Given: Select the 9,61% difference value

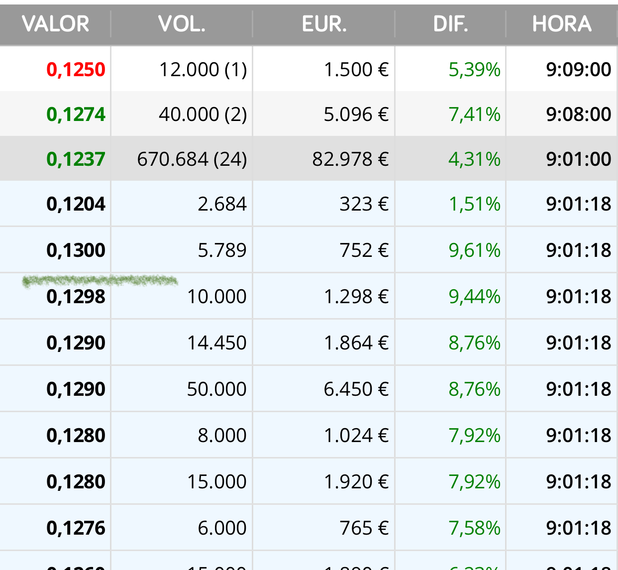Looking at the screenshot, I should [x=474, y=250].
